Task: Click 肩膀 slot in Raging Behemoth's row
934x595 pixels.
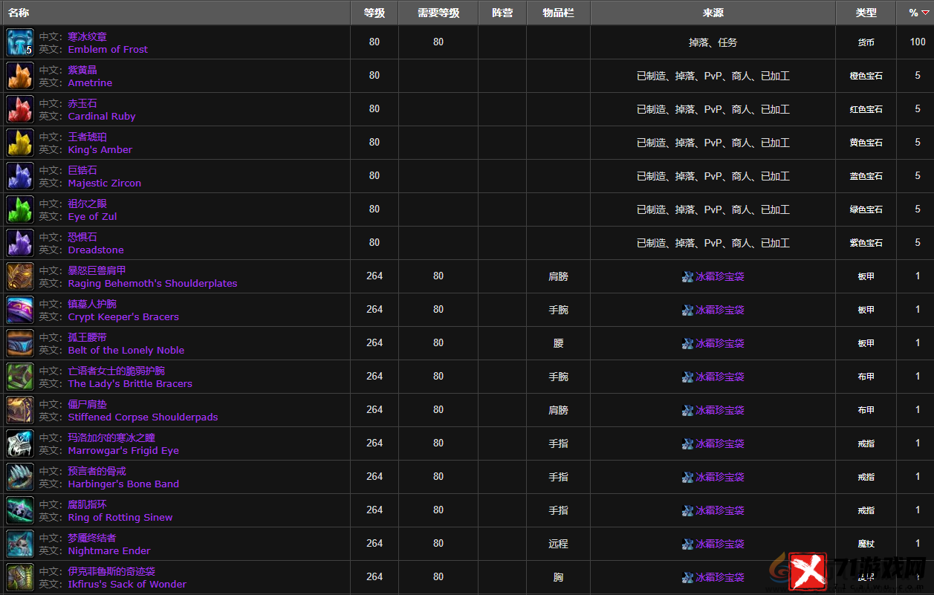Action: tap(558, 276)
